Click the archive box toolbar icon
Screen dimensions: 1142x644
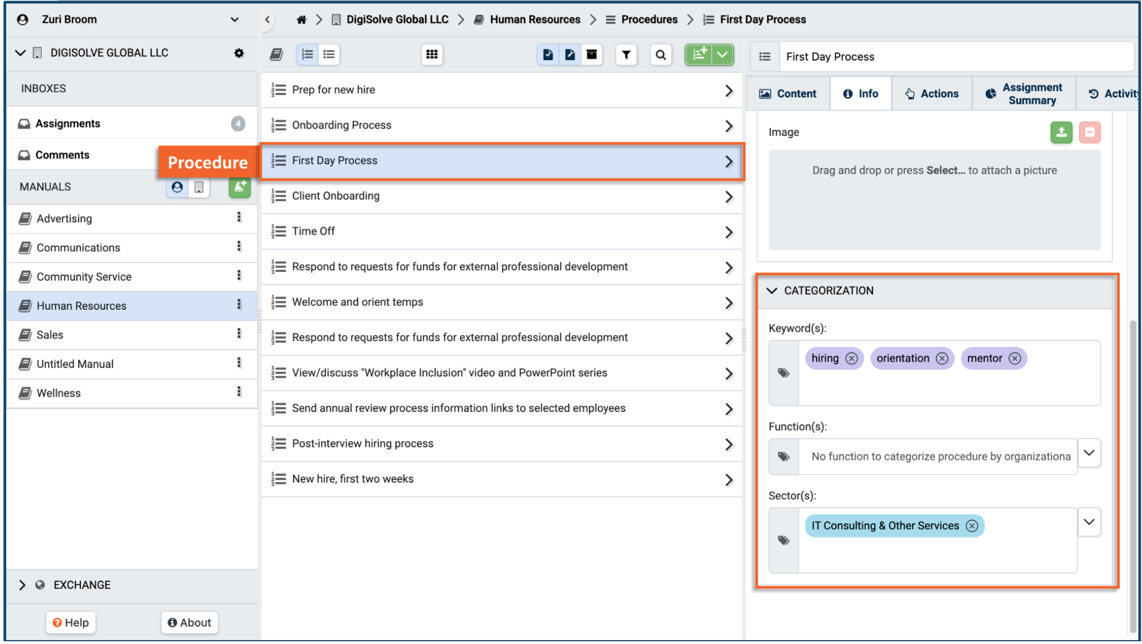592,54
